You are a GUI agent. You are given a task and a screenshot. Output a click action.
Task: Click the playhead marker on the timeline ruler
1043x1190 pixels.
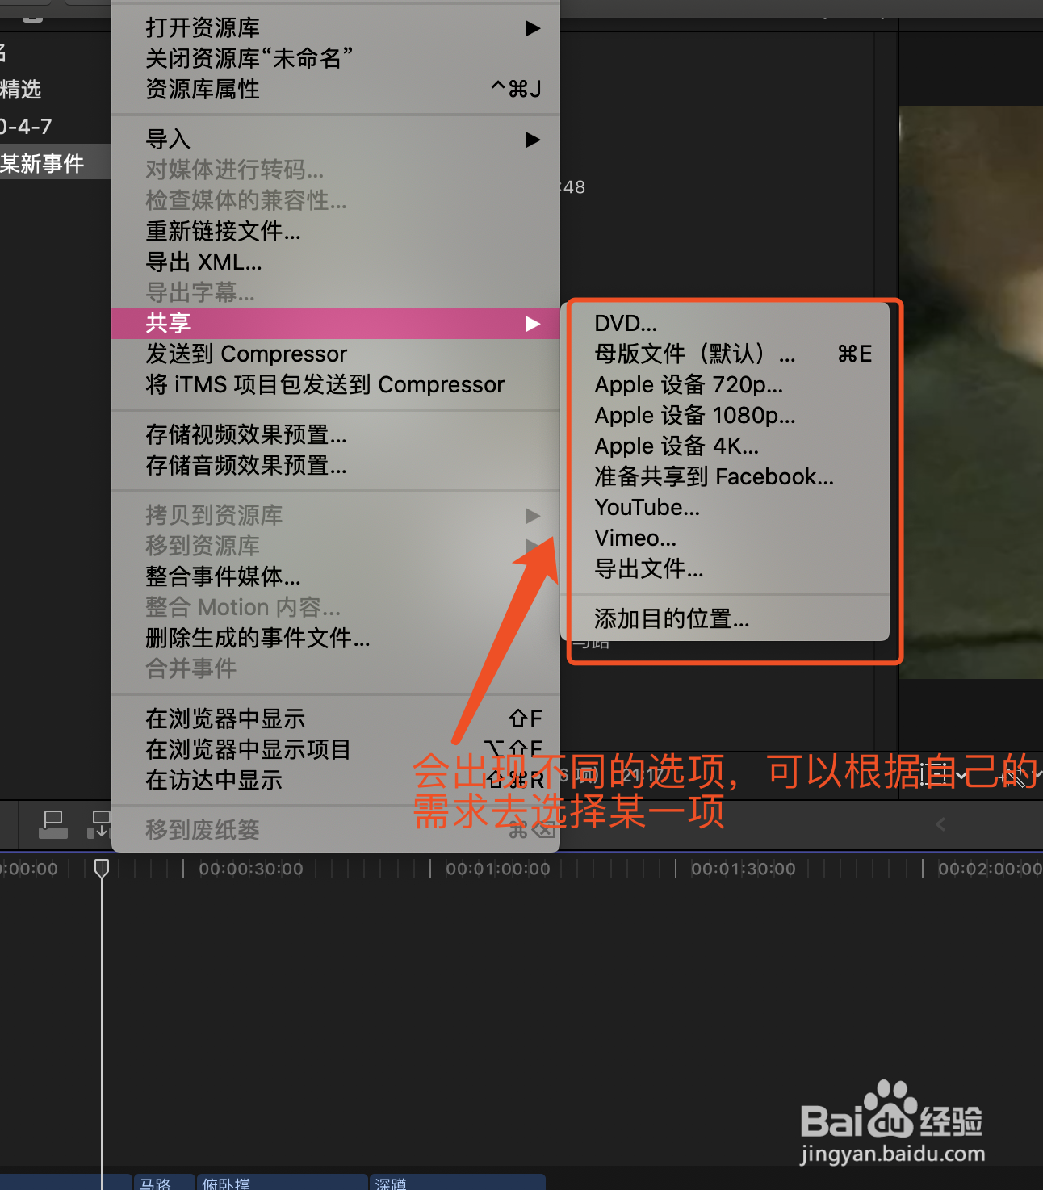click(x=102, y=869)
